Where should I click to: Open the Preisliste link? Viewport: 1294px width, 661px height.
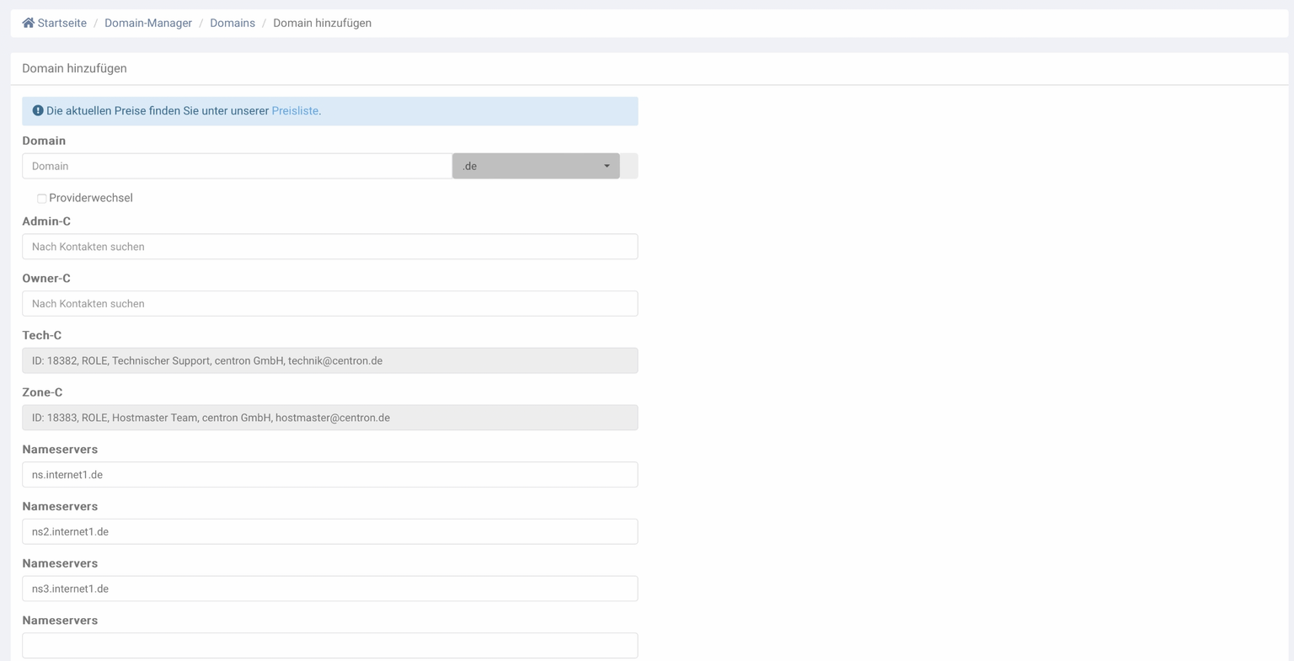click(295, 111)
